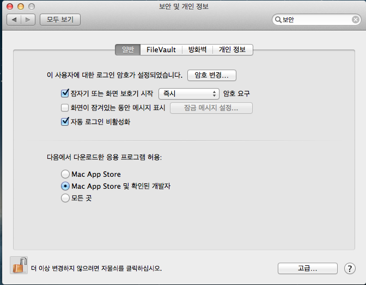Toggle 잠자기 또는 화면 보호기 시작 checkbox

point(65,94)
